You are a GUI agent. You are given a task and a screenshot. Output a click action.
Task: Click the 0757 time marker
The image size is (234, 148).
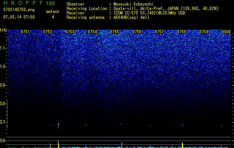point(159,32)
